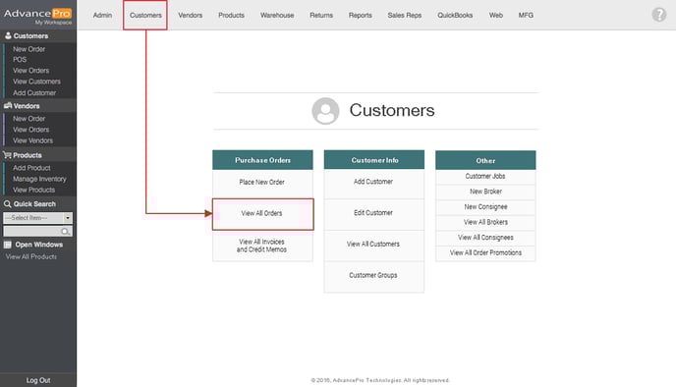Screen dimensions: 676x387
Task: Open the Select Item dropdown
Action: pos(38,218)
